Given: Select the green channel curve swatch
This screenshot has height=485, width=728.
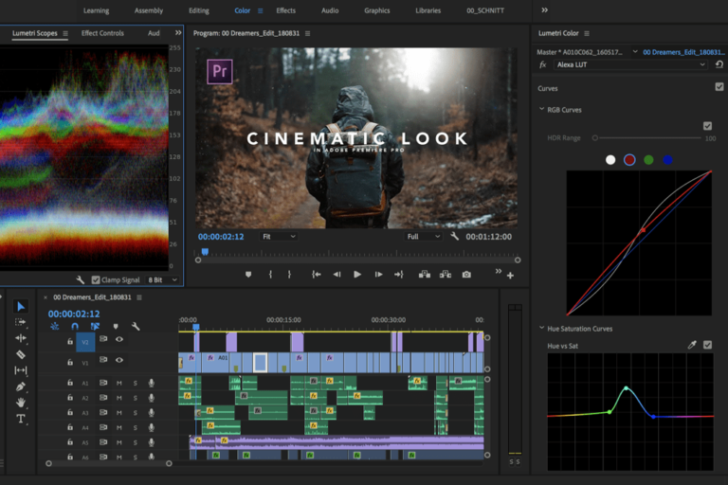Looking at the screenshot, I should point(648,160).
